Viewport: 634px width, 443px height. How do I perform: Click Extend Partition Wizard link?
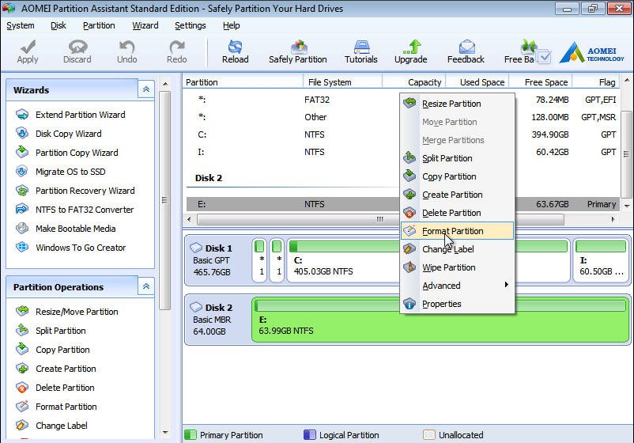81,115
